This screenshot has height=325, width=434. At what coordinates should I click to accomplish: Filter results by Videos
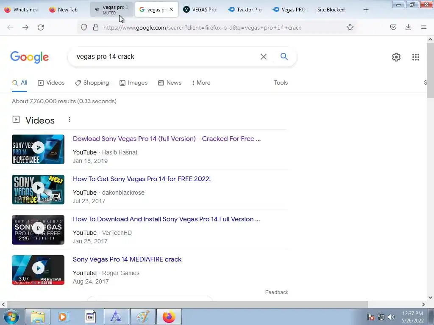pos(51,83)
